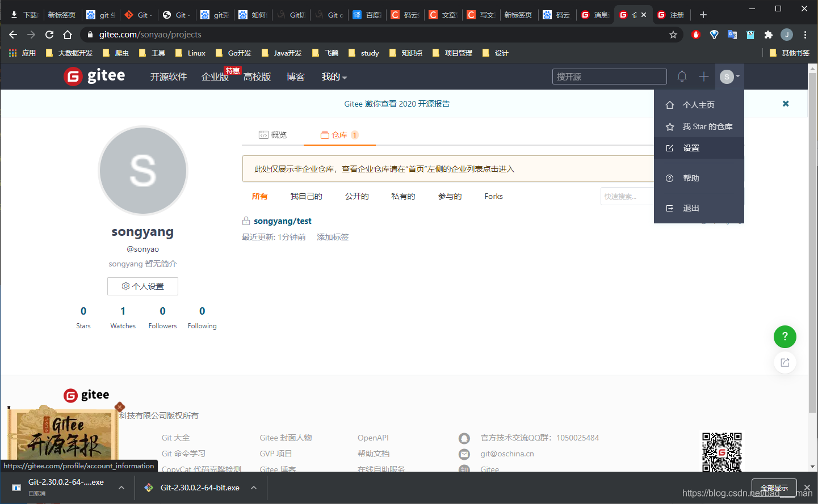Screen dimensions: 818x504
Task: Click the green floating question-mark help button
Action: (x=785, y=337)
